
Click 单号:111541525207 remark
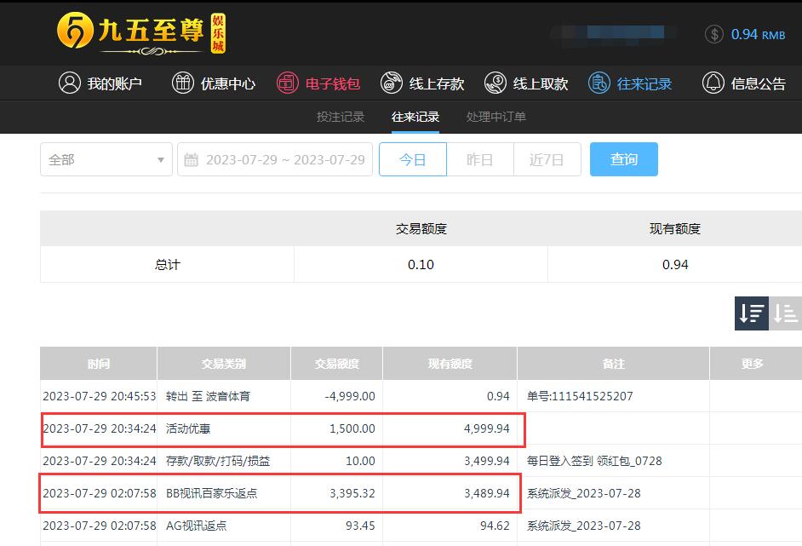[x=580, y=396]
